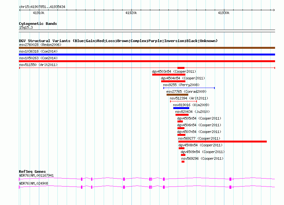Click the Cytogenetic Bands track heading
284x205 pixels.
tap(38, 24)
